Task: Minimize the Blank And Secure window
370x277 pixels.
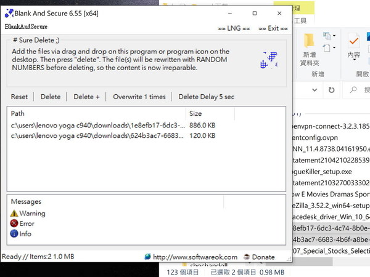Action: coord(230,13)
